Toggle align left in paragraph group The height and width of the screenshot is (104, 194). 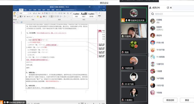[x=49, y=16]
